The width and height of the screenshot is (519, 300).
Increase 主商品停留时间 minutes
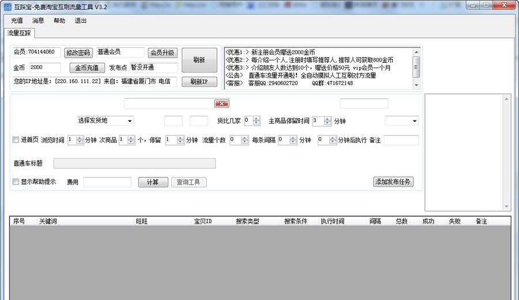pyautogui.click(x=328, y=119)
